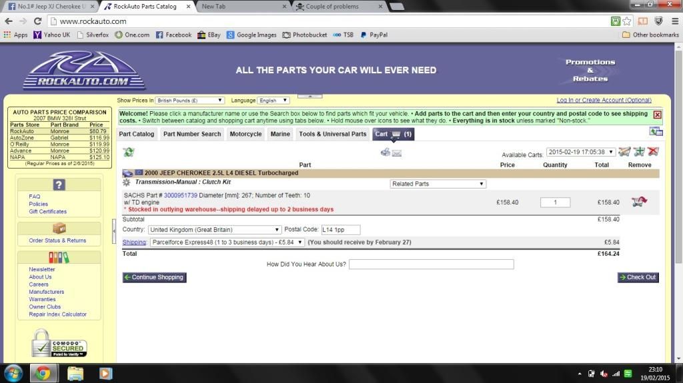Switch to Part Catalog tab
The width and height of the screenshot is (683, 383).
(x=136, y=134)
